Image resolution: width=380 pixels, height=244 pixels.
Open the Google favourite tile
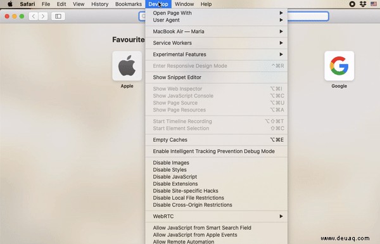click(x=339, y=66)
